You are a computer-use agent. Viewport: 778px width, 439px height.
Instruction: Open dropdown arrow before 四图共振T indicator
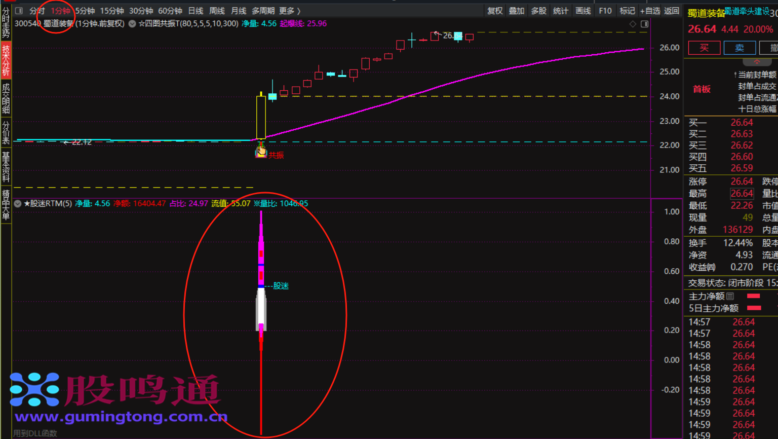tap(132, 24)
